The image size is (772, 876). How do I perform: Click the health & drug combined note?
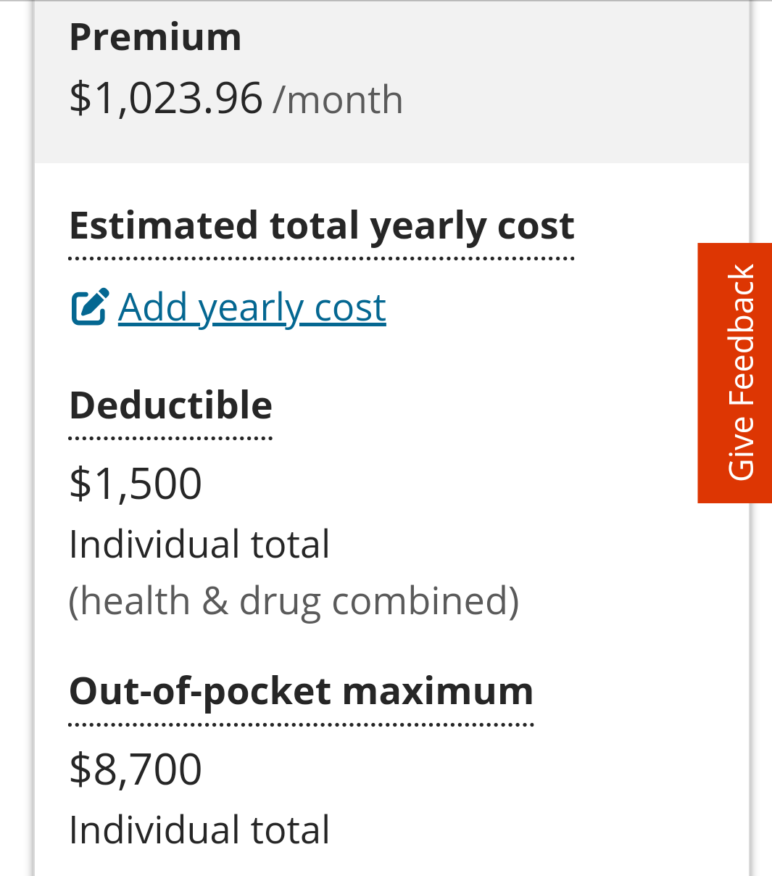294,602
